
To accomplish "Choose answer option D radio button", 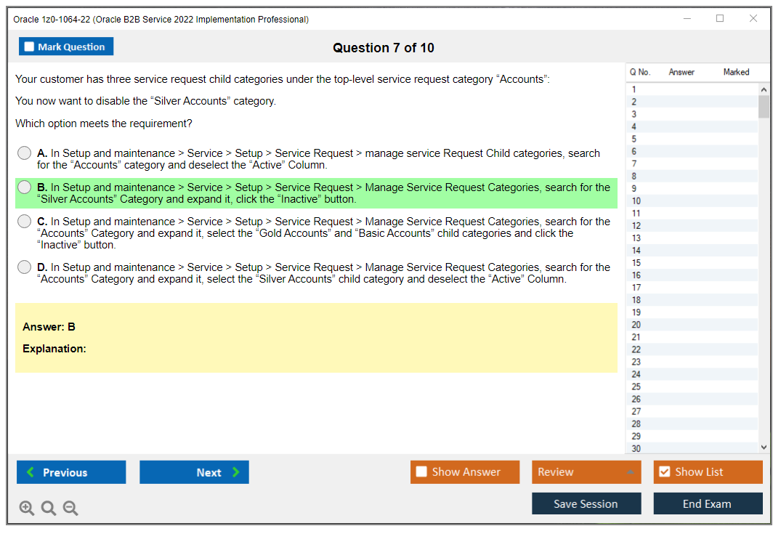I will coord(25,267).
